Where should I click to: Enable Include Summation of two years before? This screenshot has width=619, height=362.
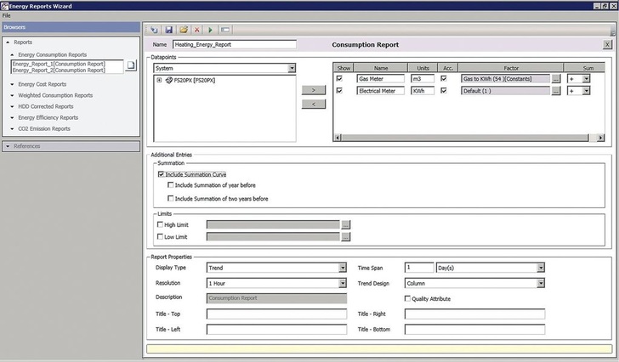click(x=171, y=198)
